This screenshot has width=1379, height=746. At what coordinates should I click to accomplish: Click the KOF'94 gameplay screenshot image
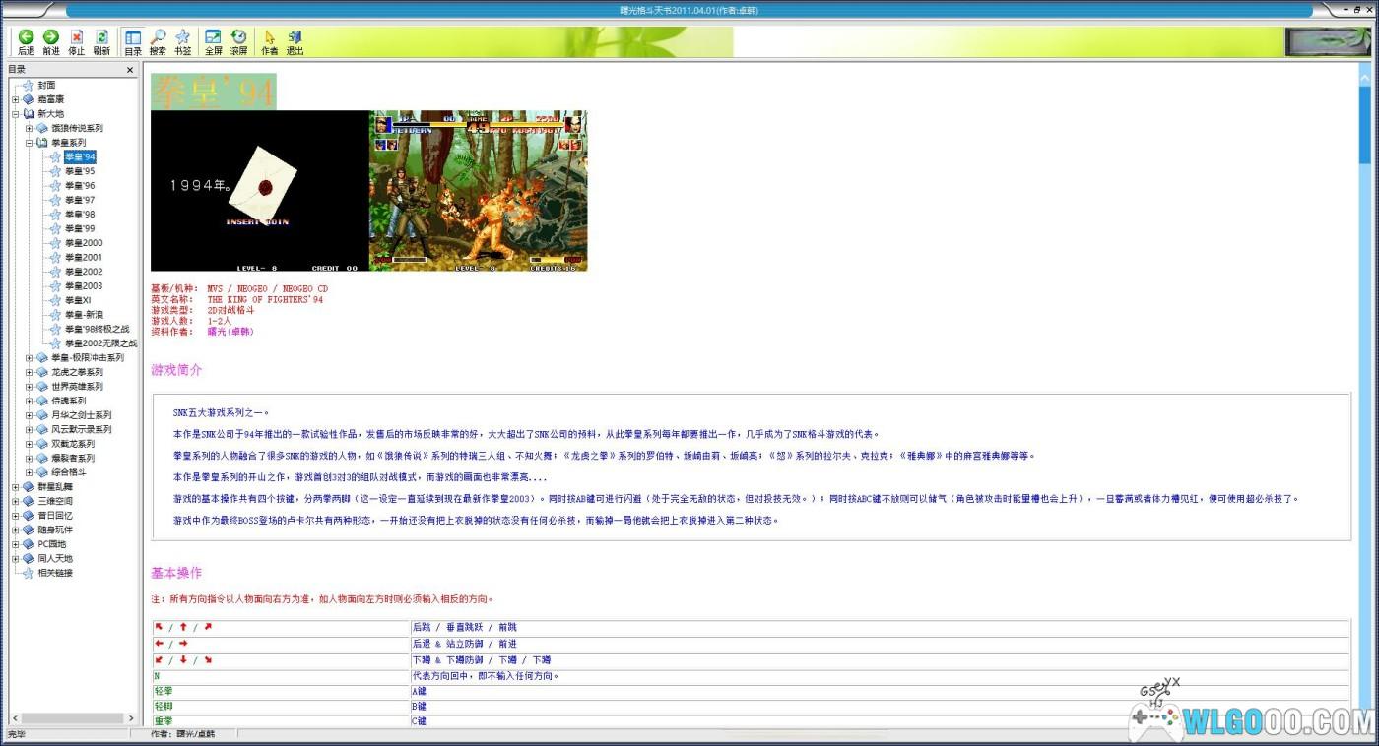click(x=478, y=190)
